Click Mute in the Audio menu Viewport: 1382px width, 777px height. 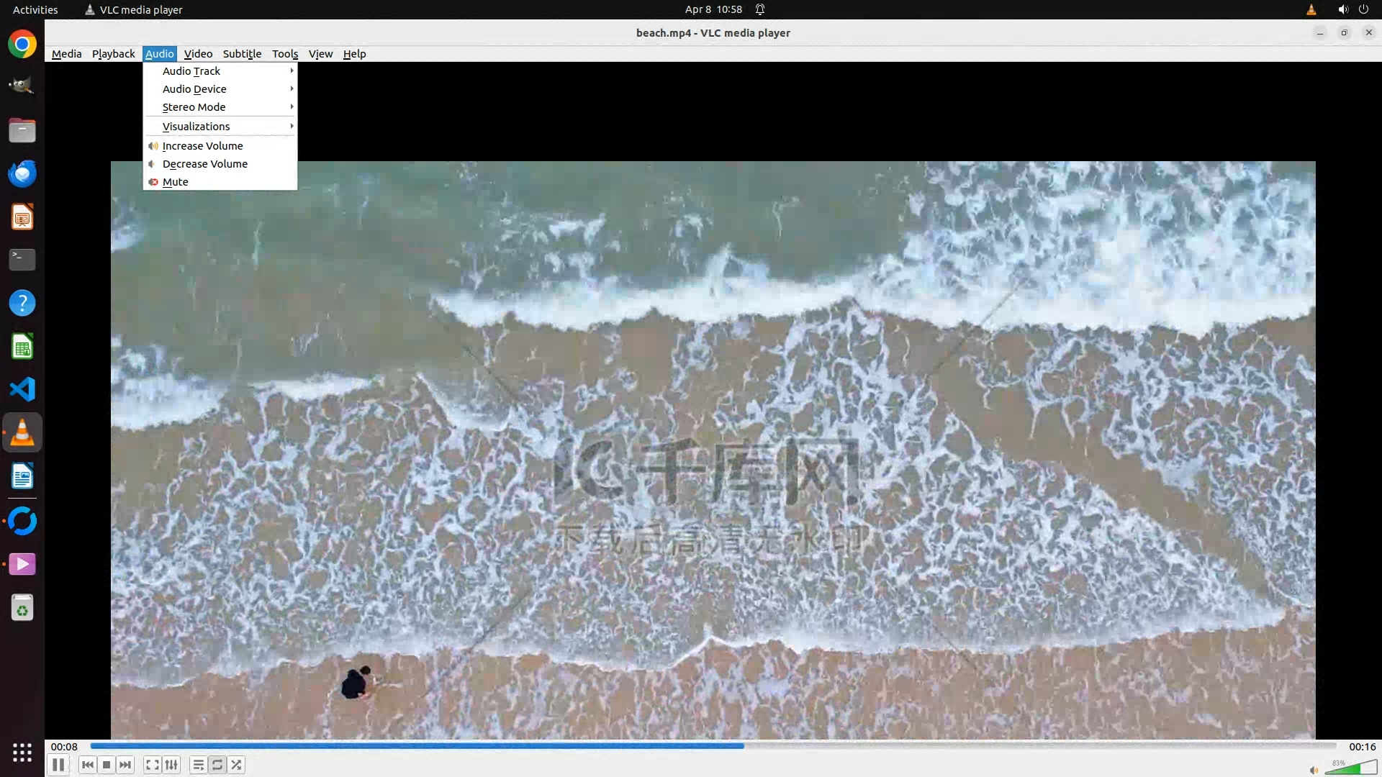click(176, 181)
